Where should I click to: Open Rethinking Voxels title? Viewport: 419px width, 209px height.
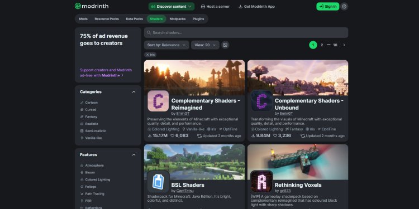[298, 185]
